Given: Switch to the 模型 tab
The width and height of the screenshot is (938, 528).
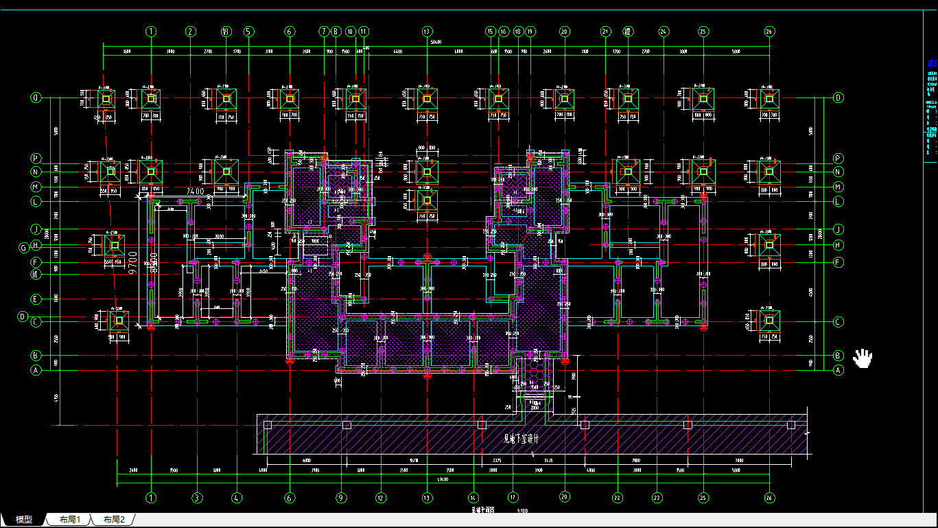Looking at the screenshot, I should [24, 520].
